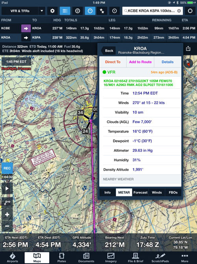
Task: Switch to the Info tab
Action: (x=108, y=192)
